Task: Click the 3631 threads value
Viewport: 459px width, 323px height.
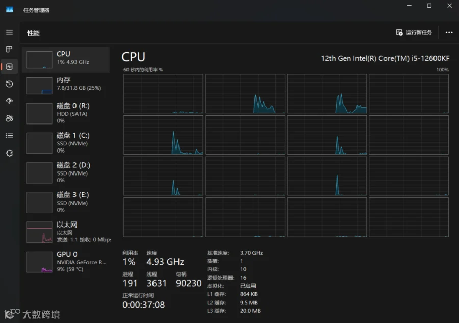Action: tap(157, 283)
